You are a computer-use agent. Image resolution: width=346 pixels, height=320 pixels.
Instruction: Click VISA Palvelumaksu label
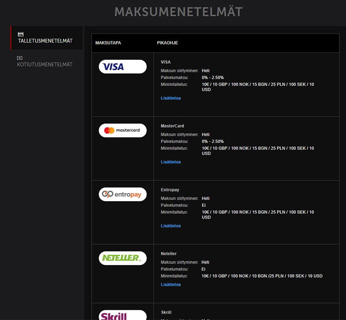point(175,77)
